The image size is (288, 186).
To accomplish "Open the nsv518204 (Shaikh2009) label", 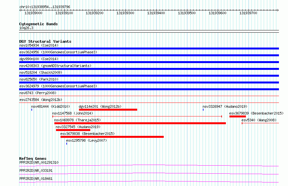I will pos(41,72).
